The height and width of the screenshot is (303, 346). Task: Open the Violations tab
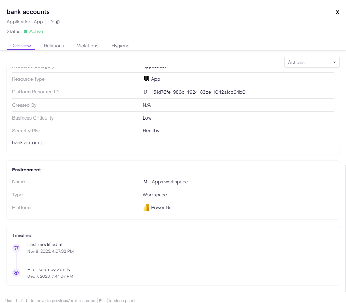click(87, 46)
